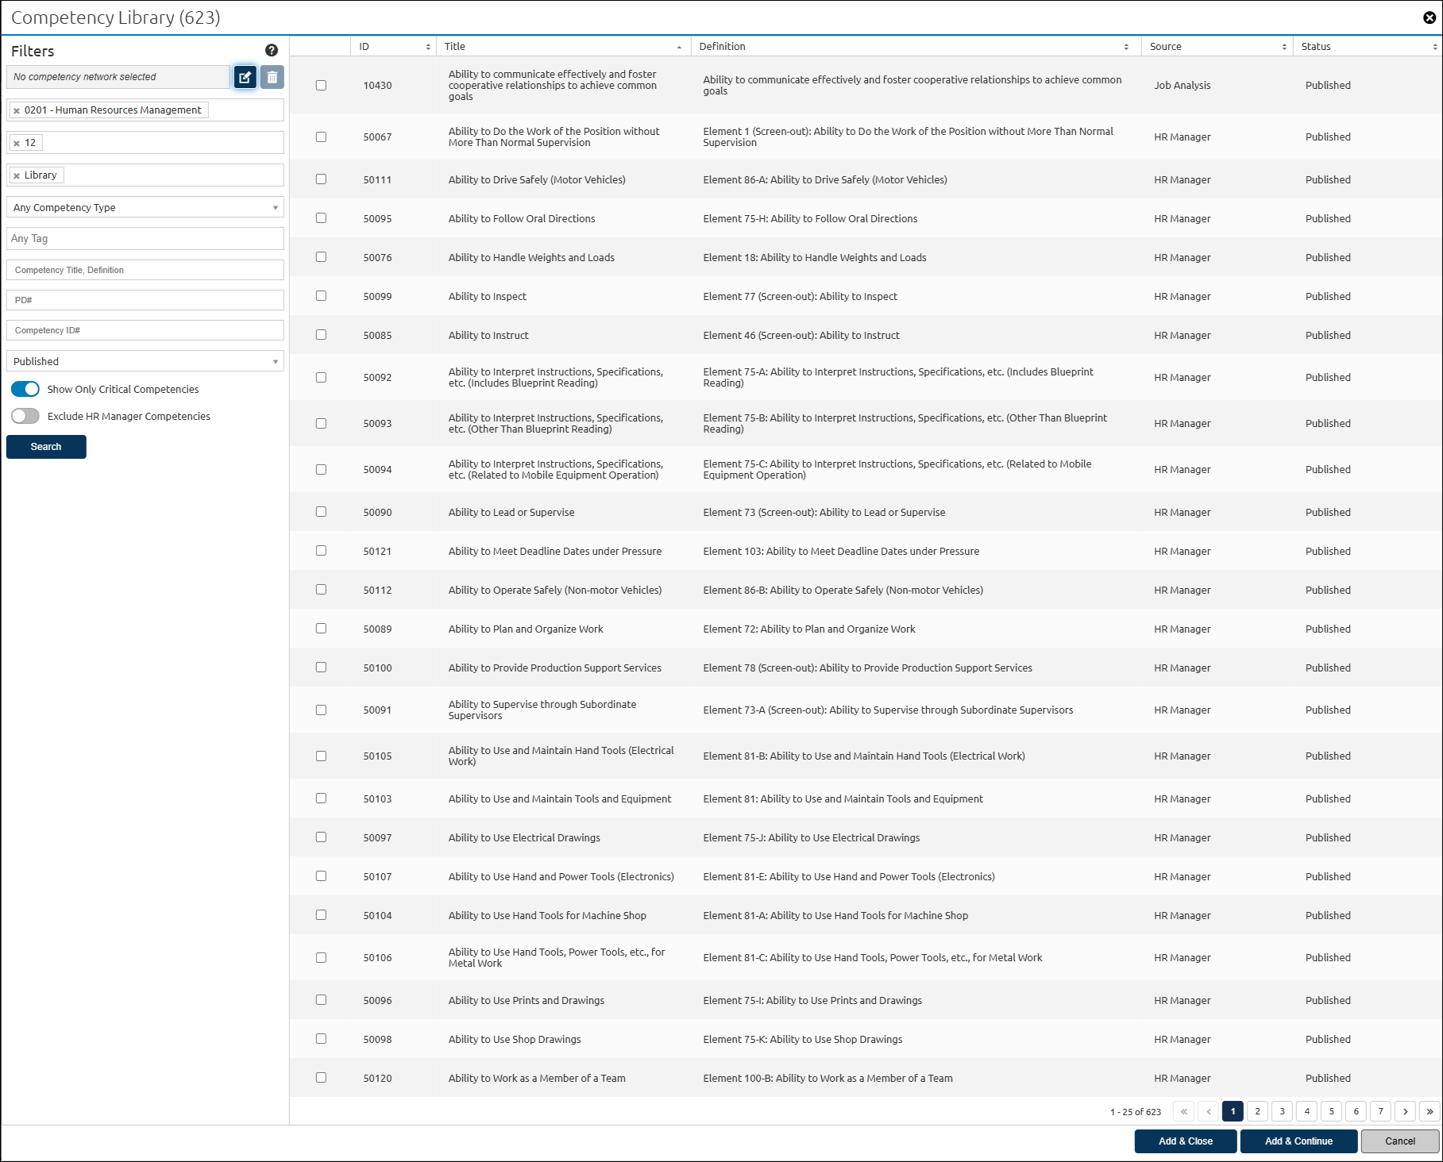Open the Any Competency Type dropdown
1443x1162 pixels.
[145, 207]
